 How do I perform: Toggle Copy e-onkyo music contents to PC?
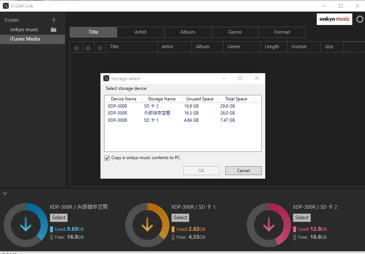point(107,158)
